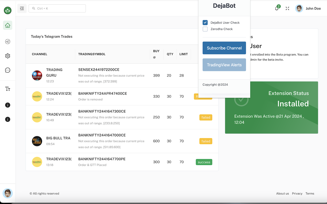The height and width of the screenshot is (204, 327).
Task: Expand the DejaBot panel header
Action: (224, 6)
